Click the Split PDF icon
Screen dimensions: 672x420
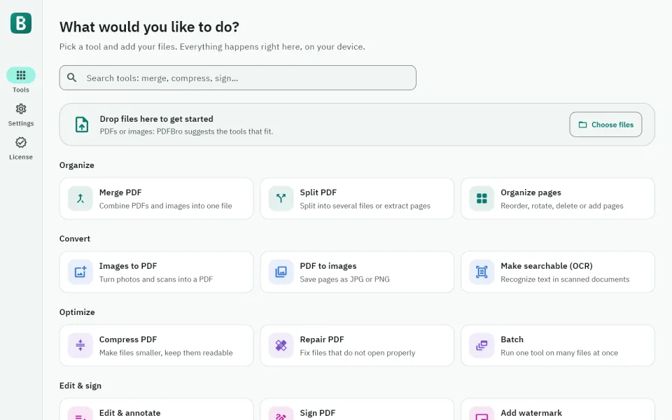click(281, 198)
